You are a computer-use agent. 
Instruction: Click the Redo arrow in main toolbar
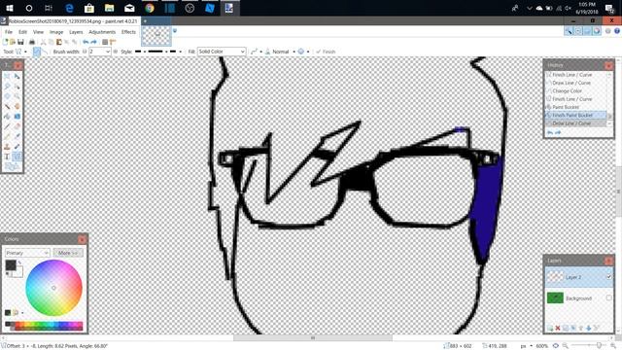tap(93, 42)
